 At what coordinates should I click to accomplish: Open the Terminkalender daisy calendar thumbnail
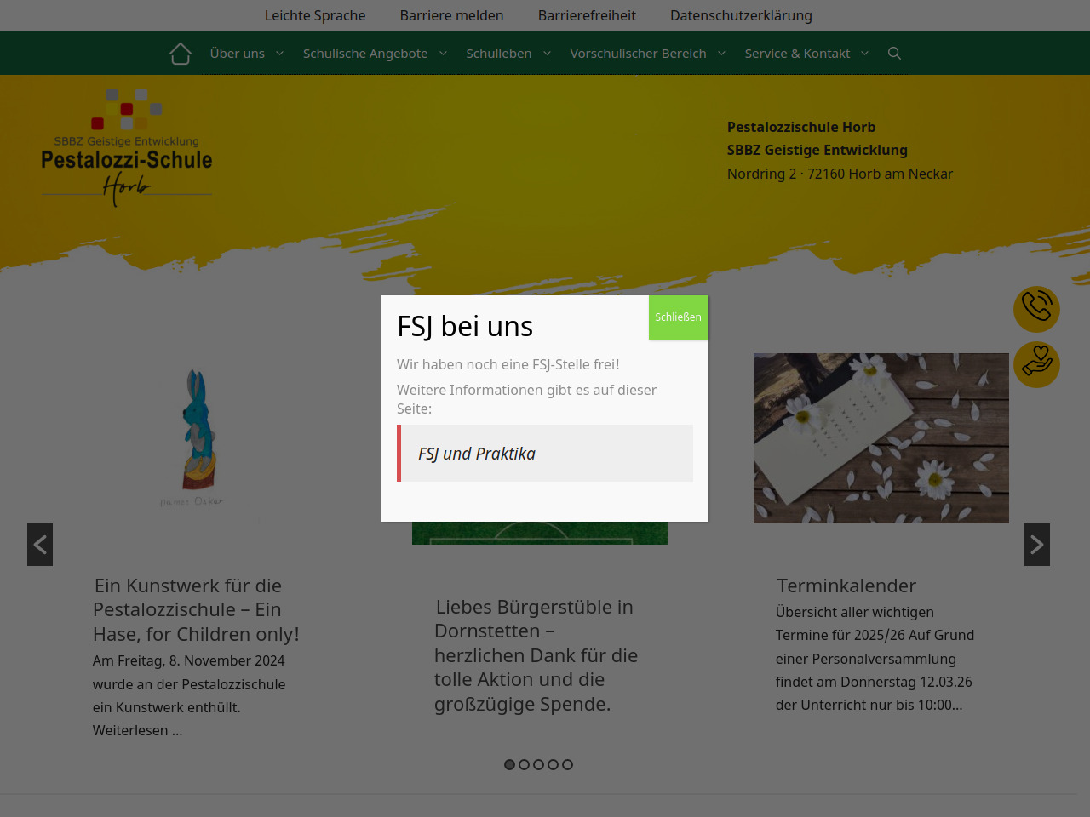click(x=881, y=437)
